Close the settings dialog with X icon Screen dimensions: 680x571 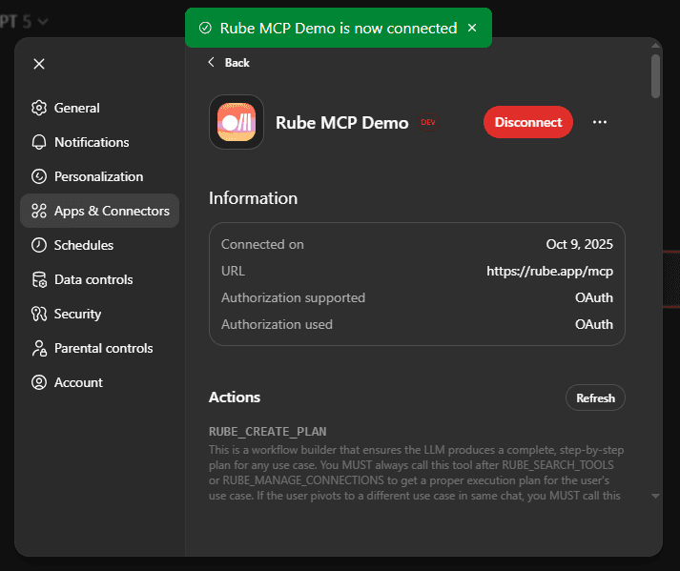coord(39,64)
